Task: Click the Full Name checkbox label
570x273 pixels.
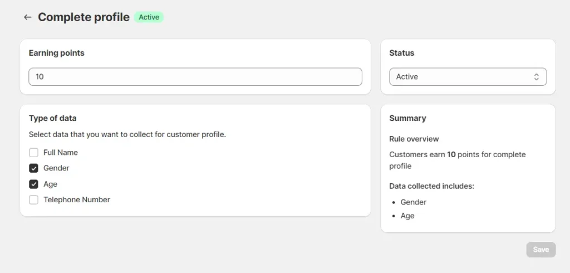Action: point(61,153)
